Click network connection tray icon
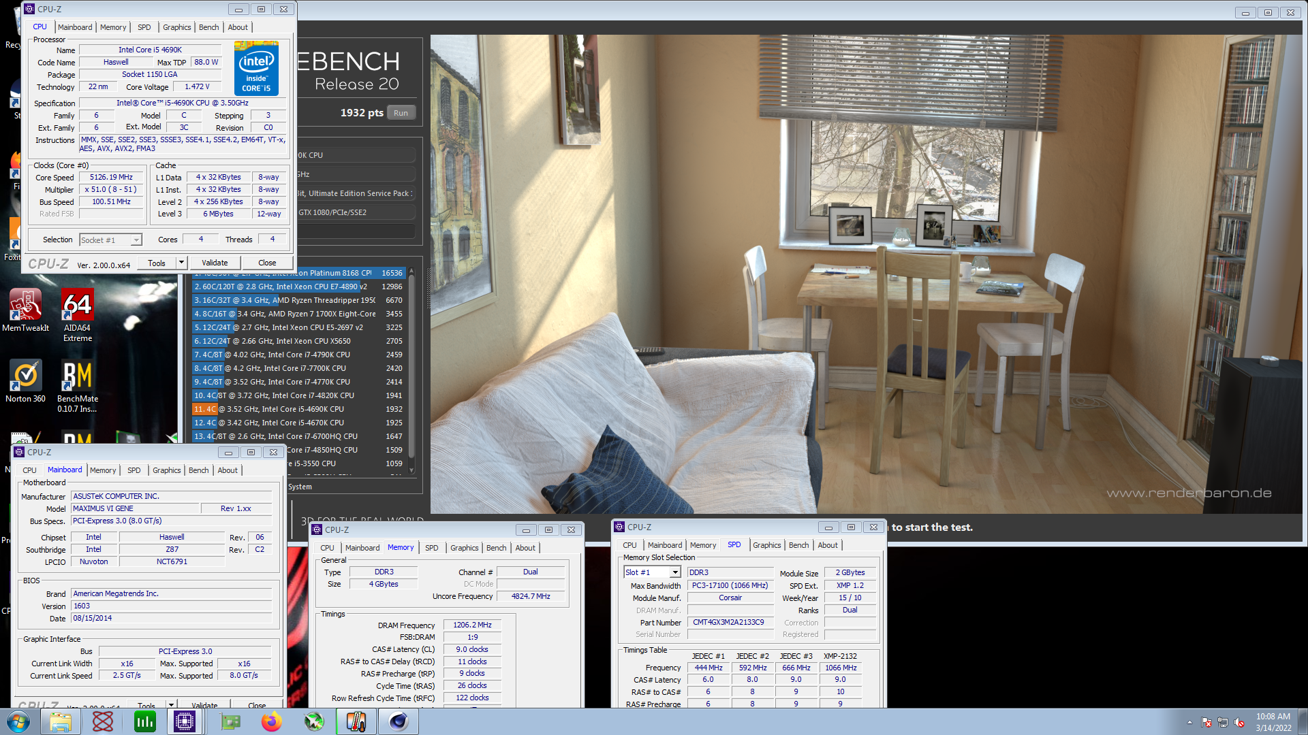The image size is (1308, 735). point(1223,722)
